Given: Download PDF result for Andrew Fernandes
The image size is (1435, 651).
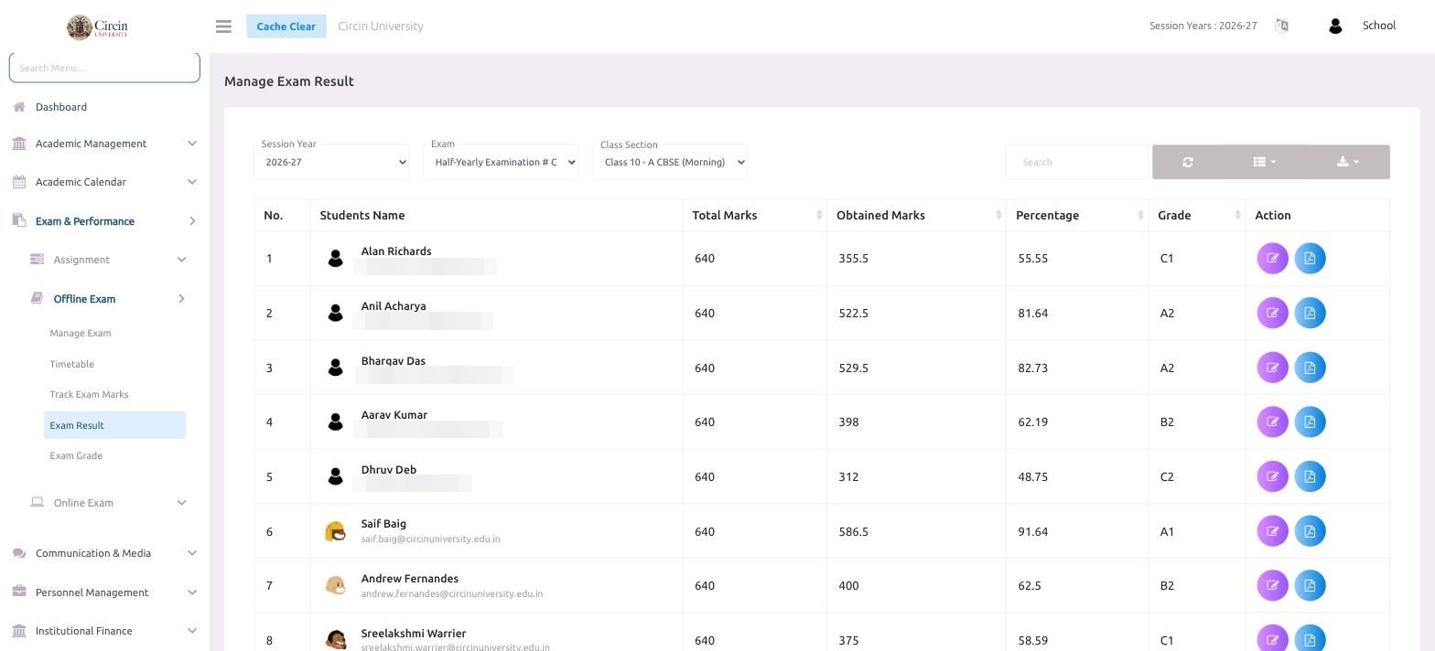Looking at the screenshot, I should [1310, 585].
